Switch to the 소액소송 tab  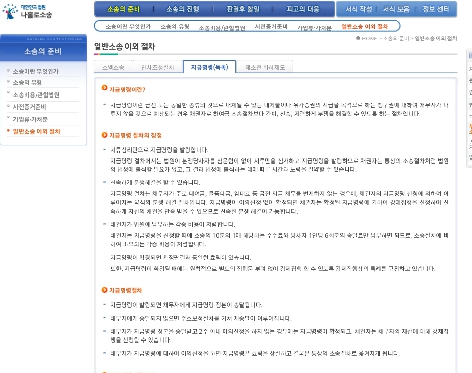113,67
